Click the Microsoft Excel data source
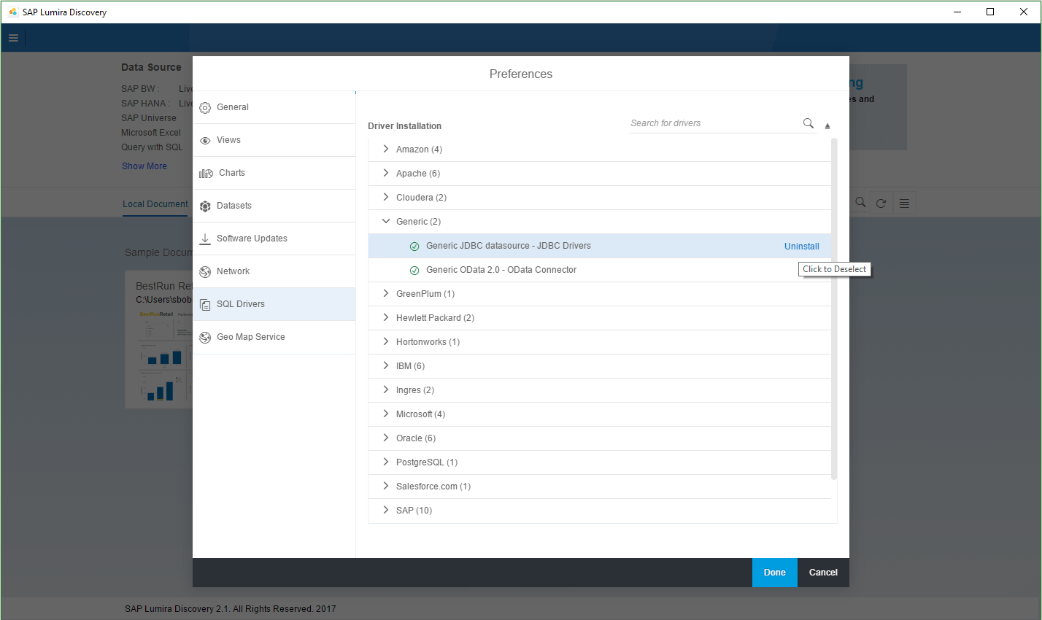This screenshot has height=620, width=1042. [151, 133]
